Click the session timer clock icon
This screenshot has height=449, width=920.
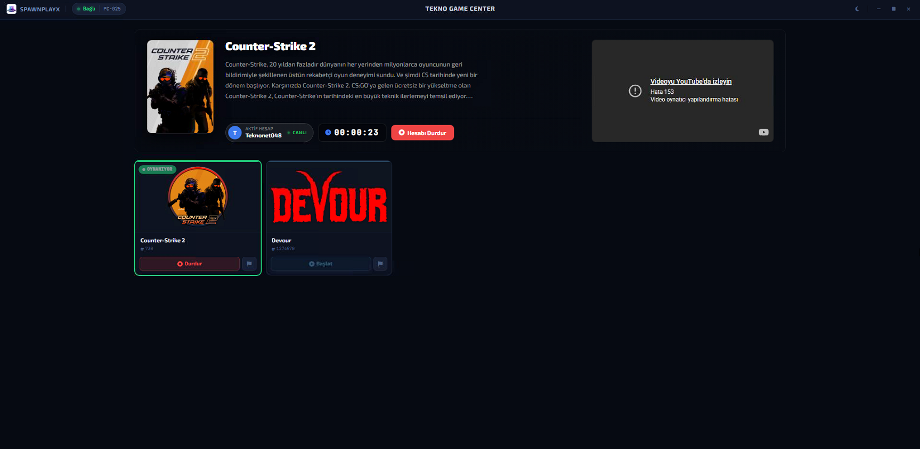click(x=328, y=133)
